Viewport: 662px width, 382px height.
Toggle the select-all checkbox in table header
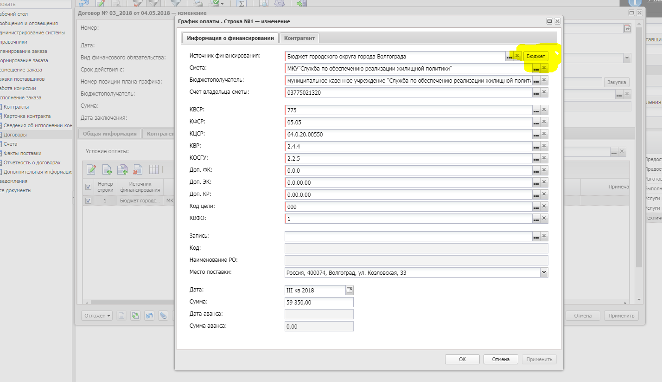coord(89,187)
